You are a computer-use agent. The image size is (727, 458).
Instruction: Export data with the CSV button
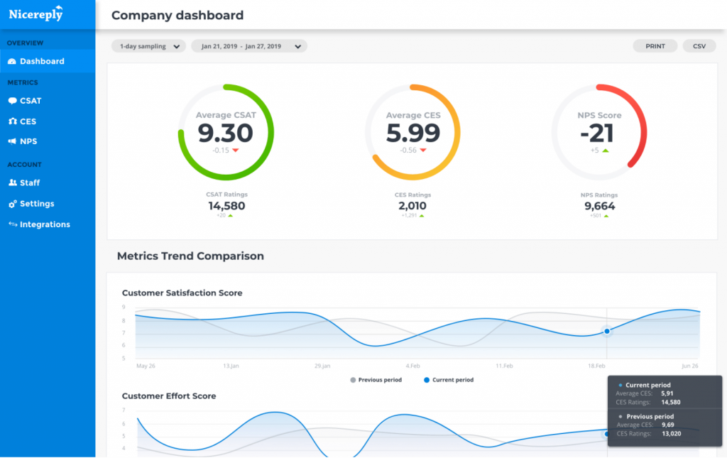click(x=699, y=46)
